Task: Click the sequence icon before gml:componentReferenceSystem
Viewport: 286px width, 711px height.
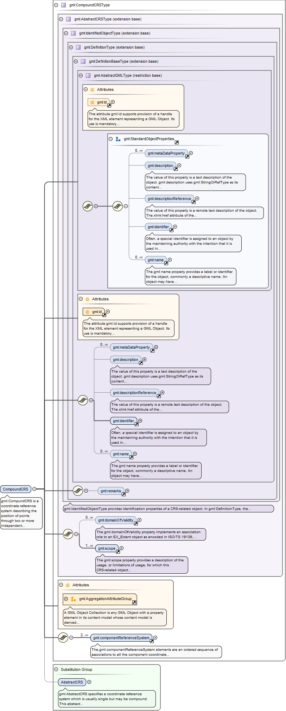Action: [63, 637]
